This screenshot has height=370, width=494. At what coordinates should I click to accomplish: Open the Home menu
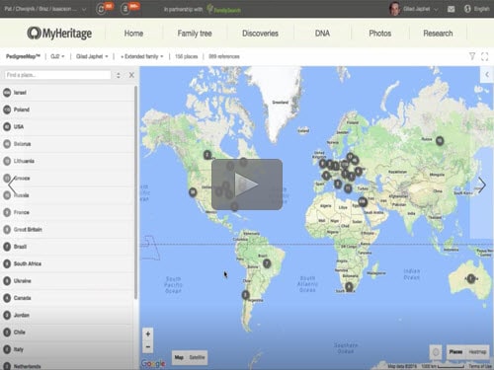tap(133, 34)
